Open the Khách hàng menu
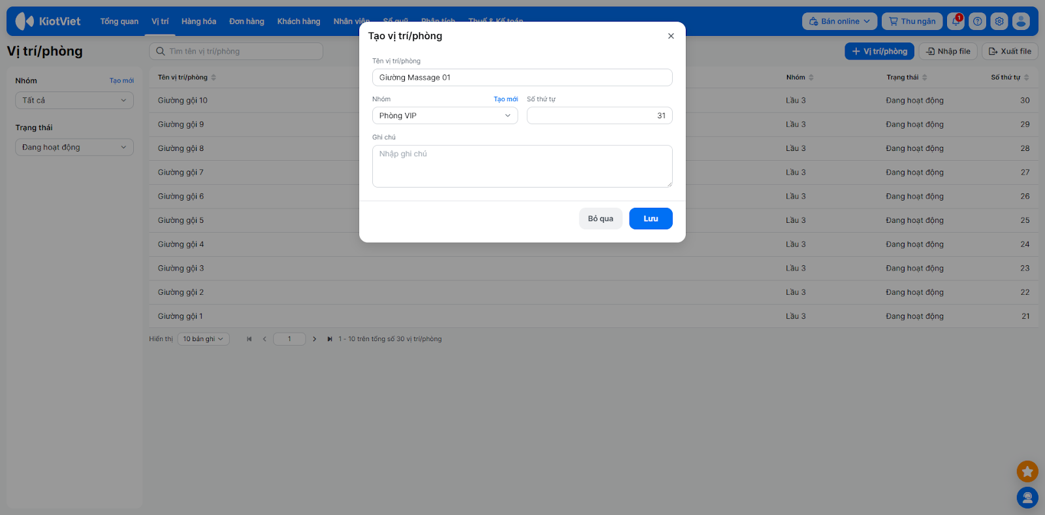This screenshot has width=1045, height=515. pos(298,21)
